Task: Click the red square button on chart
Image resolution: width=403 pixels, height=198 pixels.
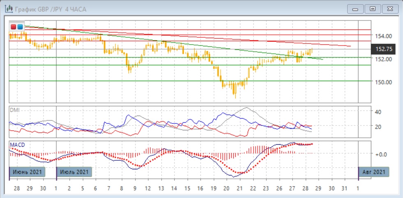Action: click(x=14, y=26)
